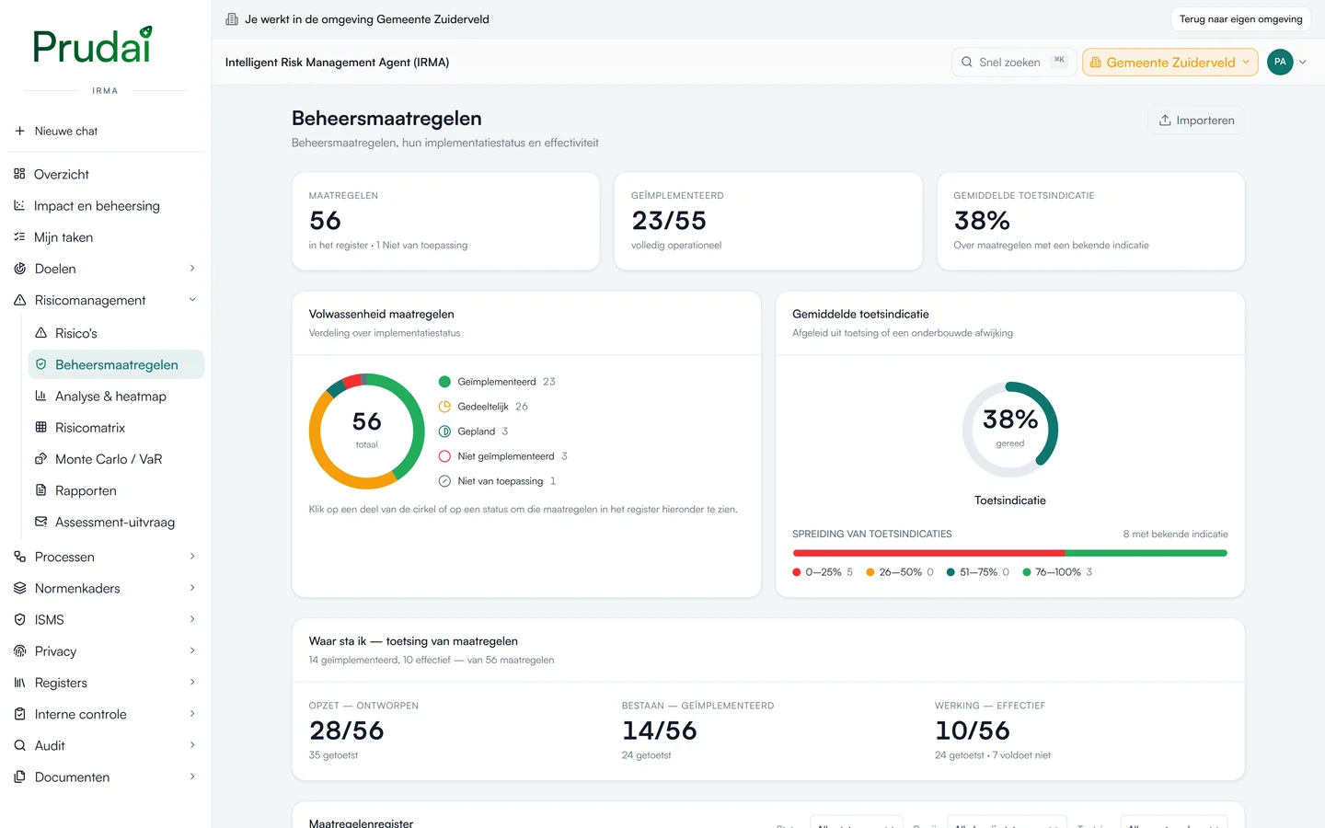The image size is (1325, 828).
Task: Expand the Doelen submenu chevron
Action: 192,269
